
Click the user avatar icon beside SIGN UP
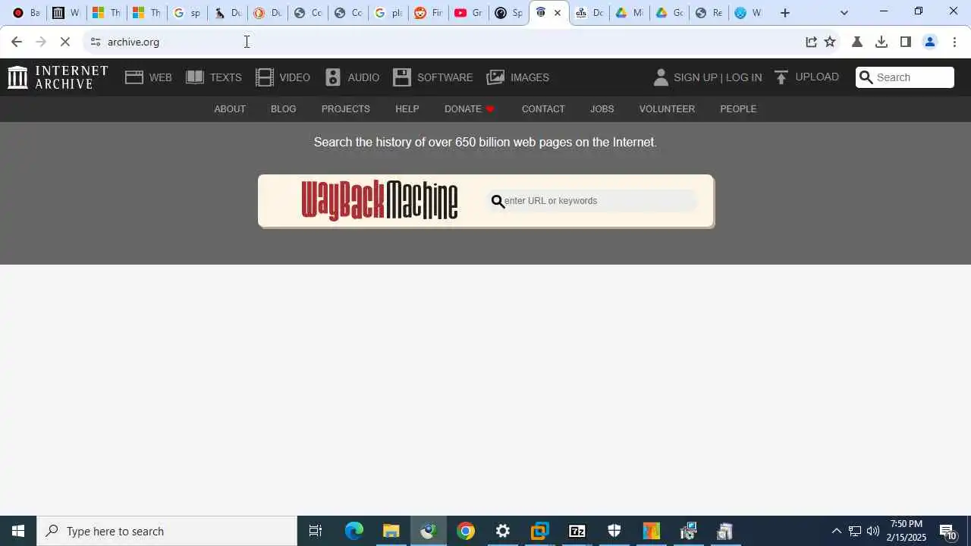[661, 77]
